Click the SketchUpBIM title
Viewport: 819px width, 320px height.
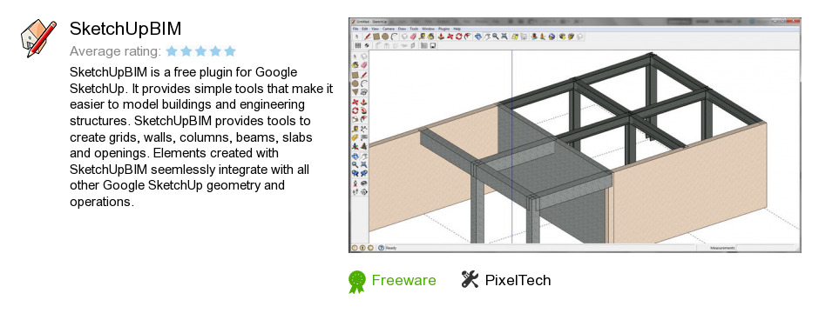125,29
